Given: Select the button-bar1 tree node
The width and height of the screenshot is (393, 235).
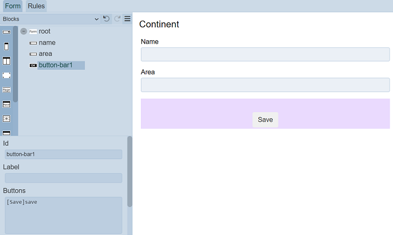Looking at the screenshot, I should [55, 65].
